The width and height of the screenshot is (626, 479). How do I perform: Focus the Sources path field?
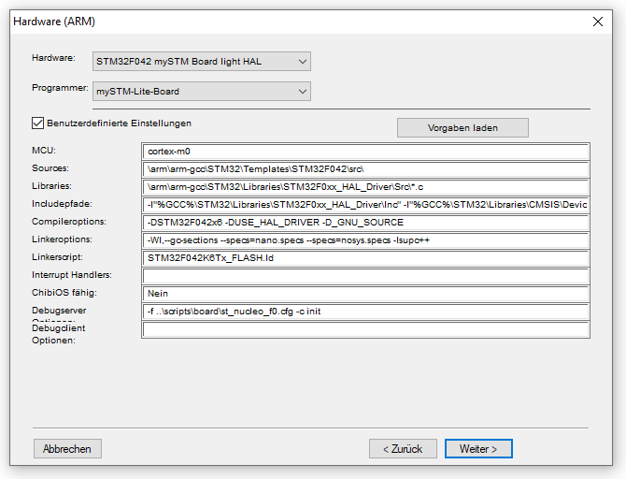tap(366, 169)
